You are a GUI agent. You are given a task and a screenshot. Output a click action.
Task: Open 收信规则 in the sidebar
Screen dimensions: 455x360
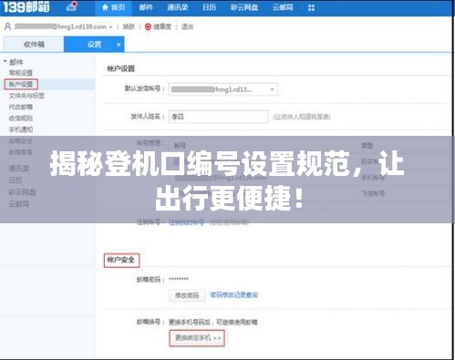click(21, 118)
